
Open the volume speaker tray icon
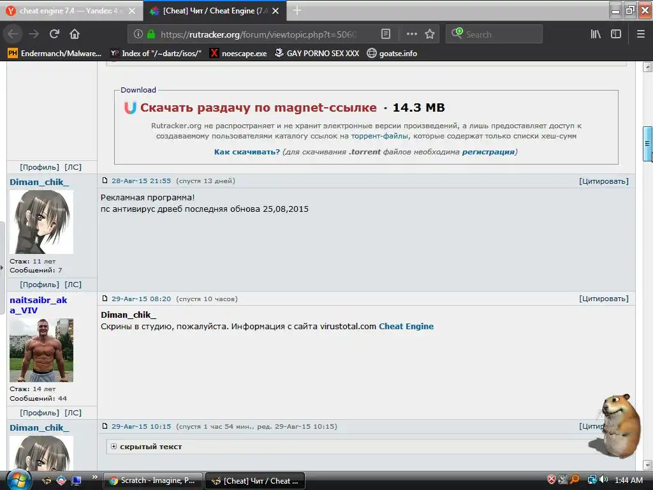(x=603, y=480)
